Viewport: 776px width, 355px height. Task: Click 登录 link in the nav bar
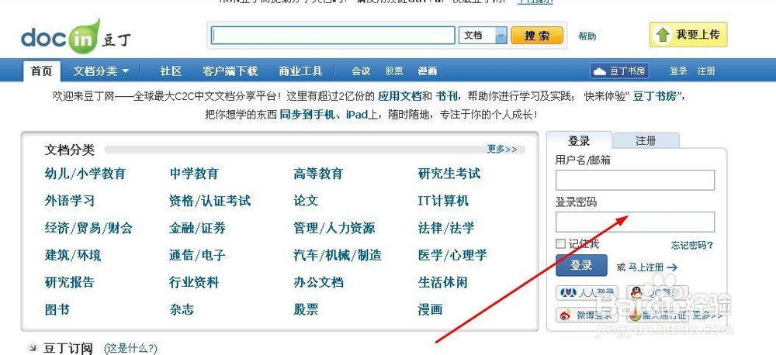678,71
